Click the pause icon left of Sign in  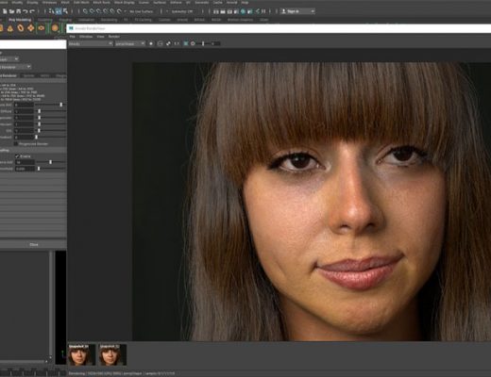pos(263,11)
